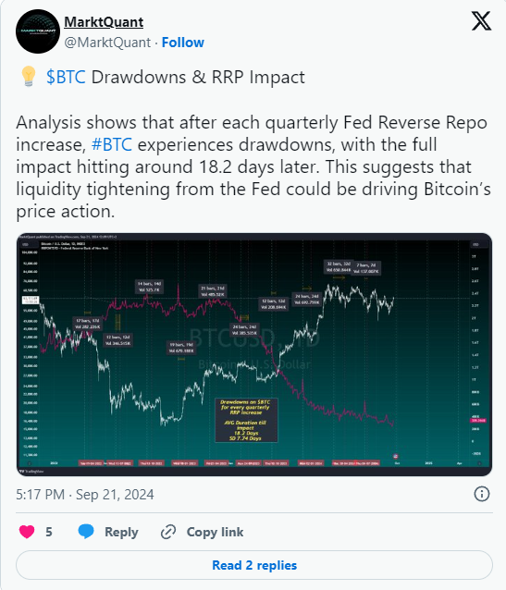Follow the MarktQuant account

pyautogui.click(x=182, y=43)
